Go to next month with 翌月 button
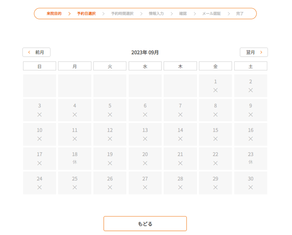 [254, 52]
